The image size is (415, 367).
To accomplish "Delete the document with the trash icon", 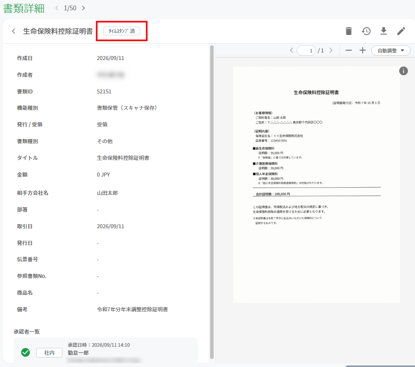I will pos(349,31).
